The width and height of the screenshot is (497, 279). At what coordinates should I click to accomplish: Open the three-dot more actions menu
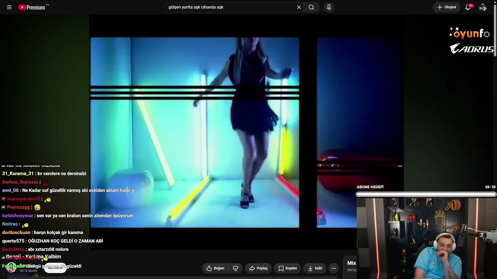tap(334, 268)
